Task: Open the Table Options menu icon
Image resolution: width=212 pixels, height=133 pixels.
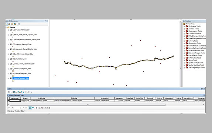Action: [9, 92]
